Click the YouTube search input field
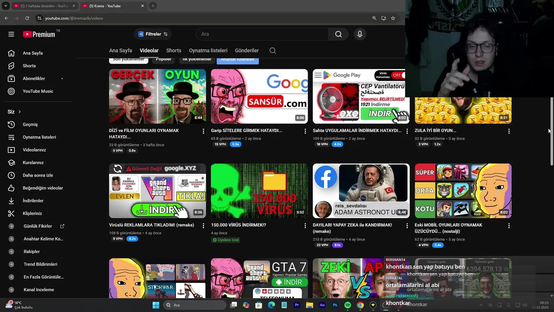 (262, 34)
